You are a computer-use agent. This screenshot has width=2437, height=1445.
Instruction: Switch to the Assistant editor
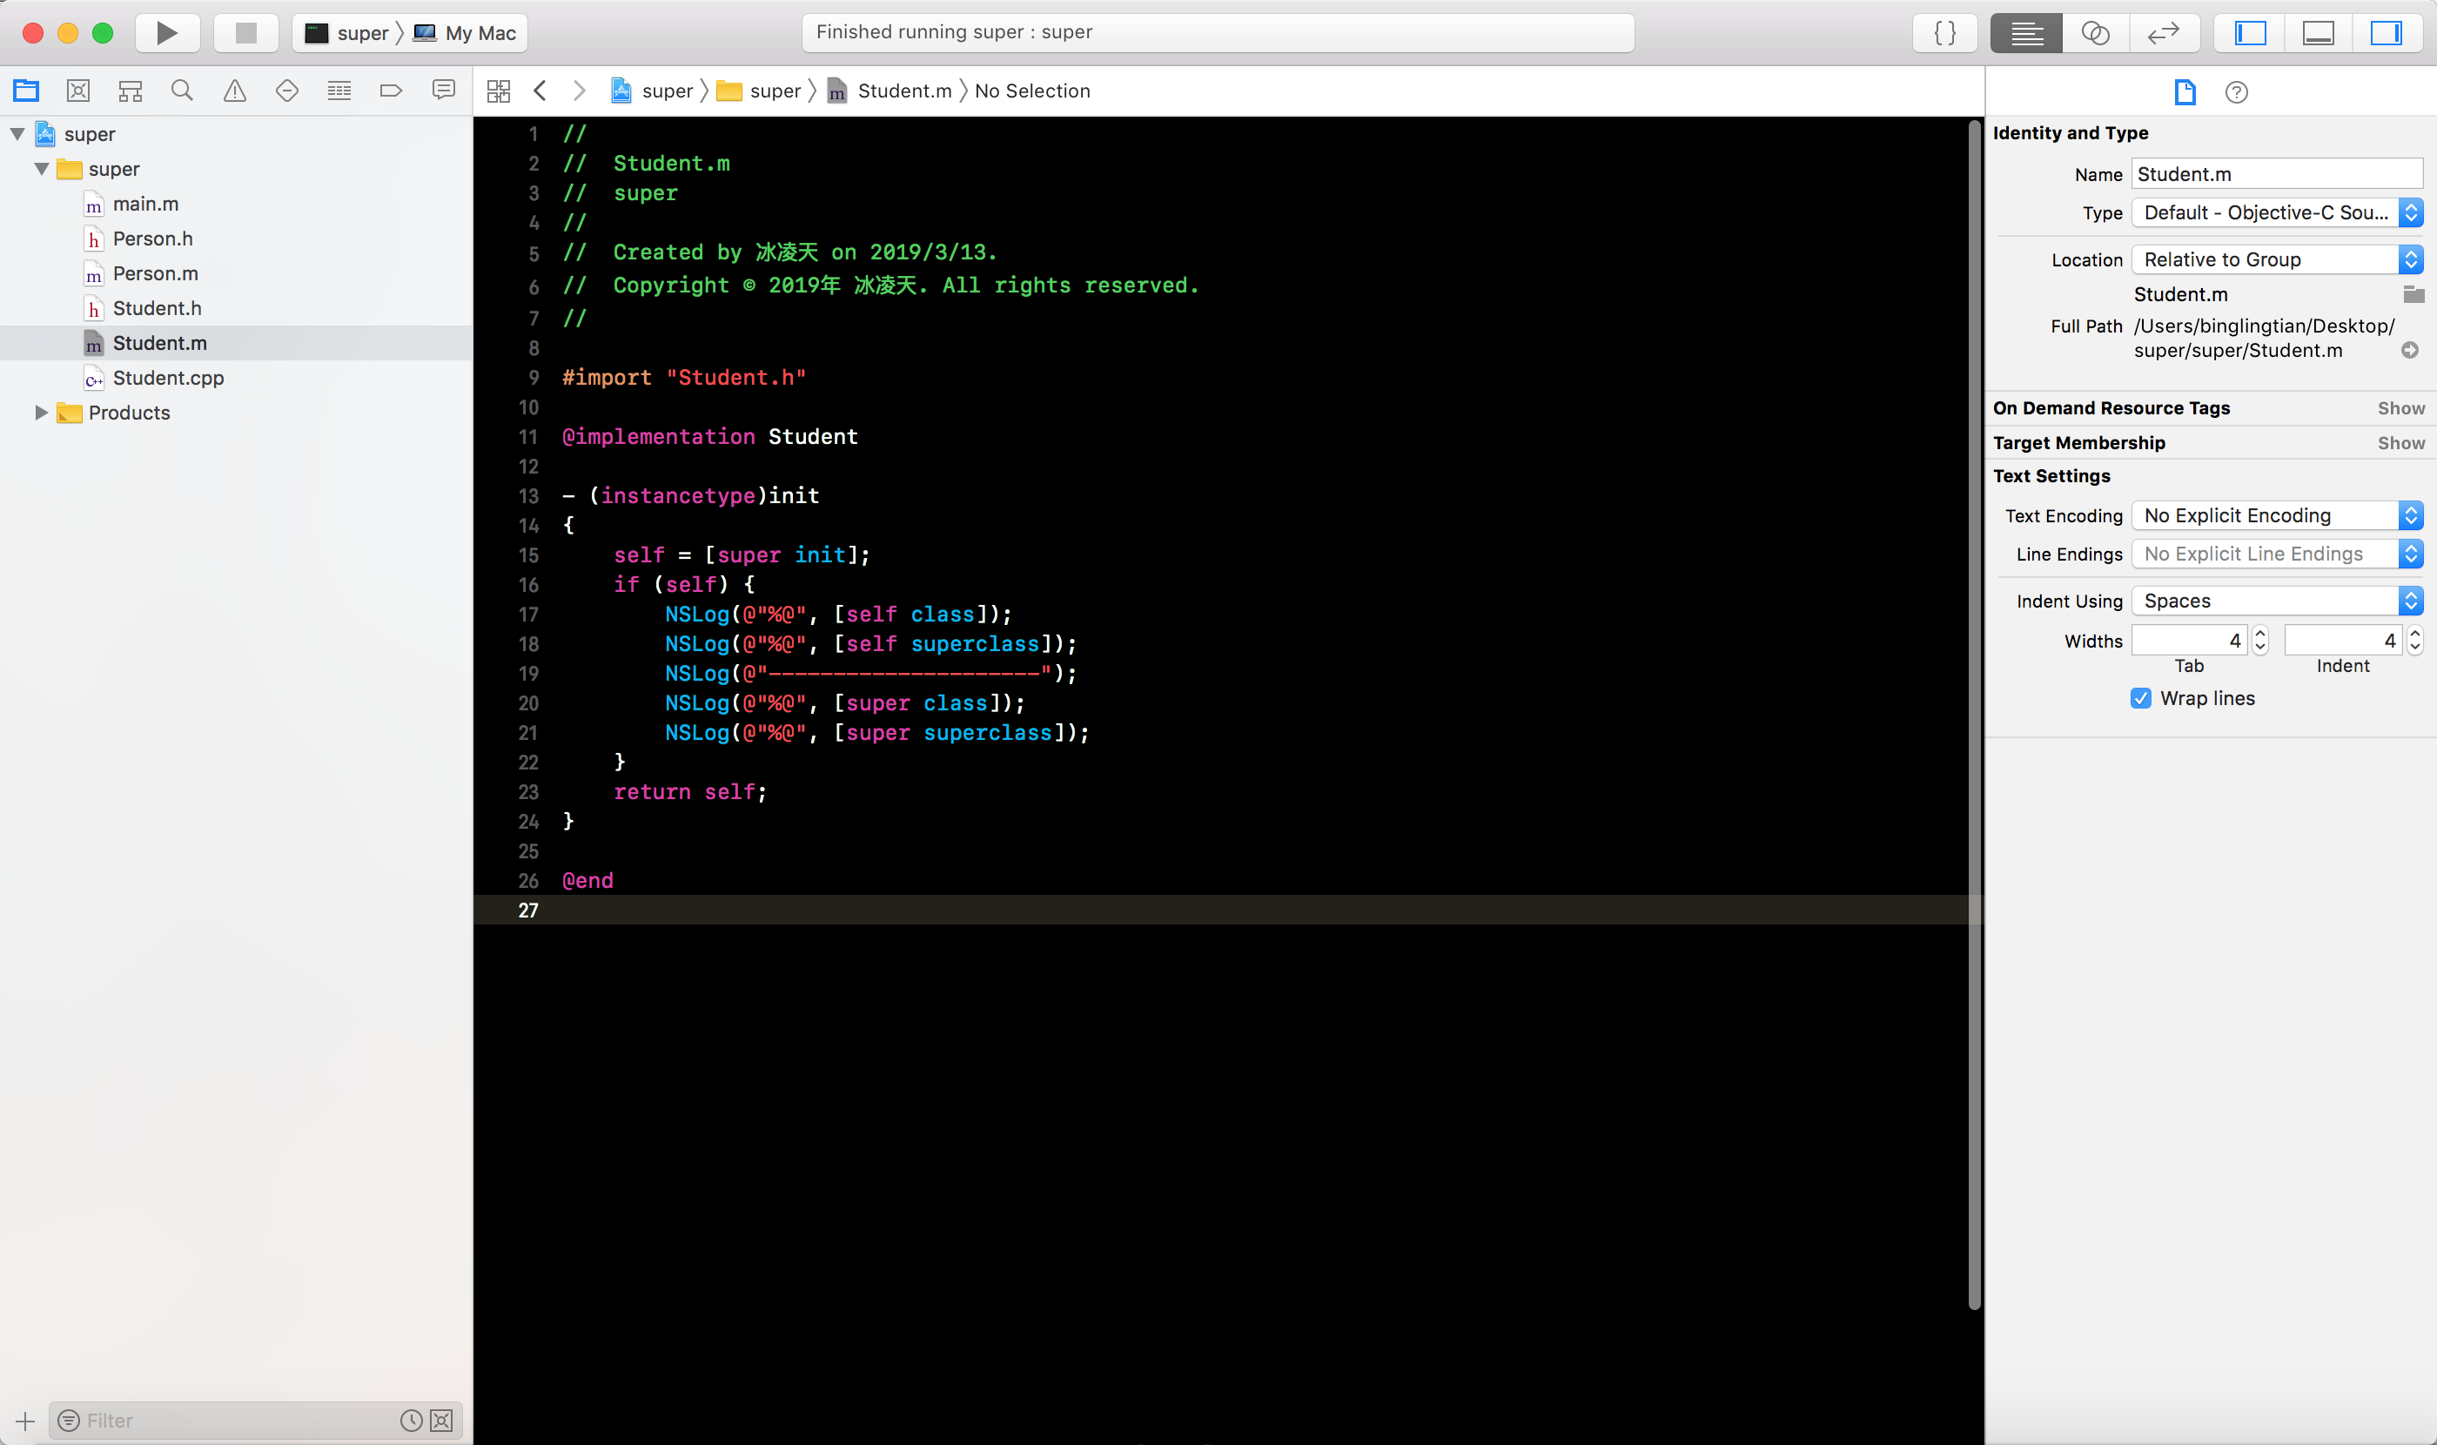coord(2094,33)
